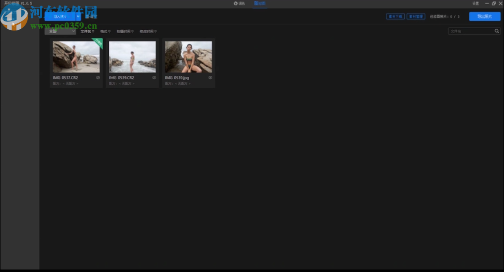Click the 素材管理 button

[x=416, y=16]
